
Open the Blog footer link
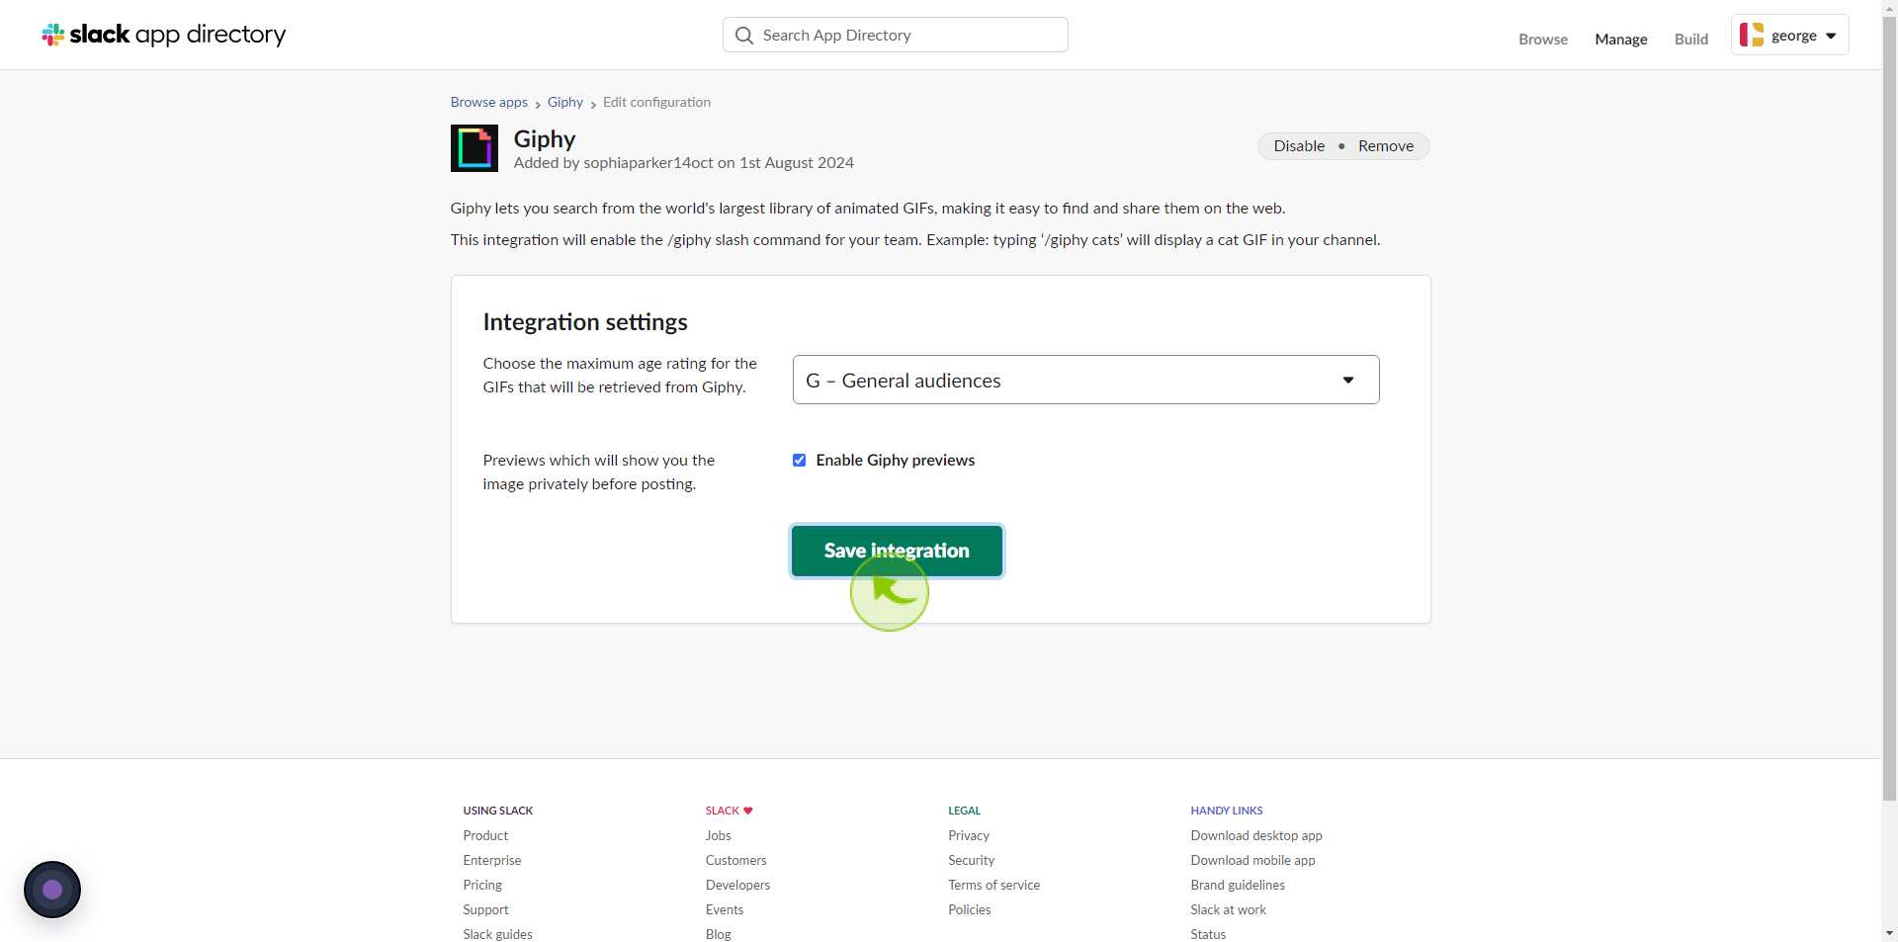tap(719, 934)
